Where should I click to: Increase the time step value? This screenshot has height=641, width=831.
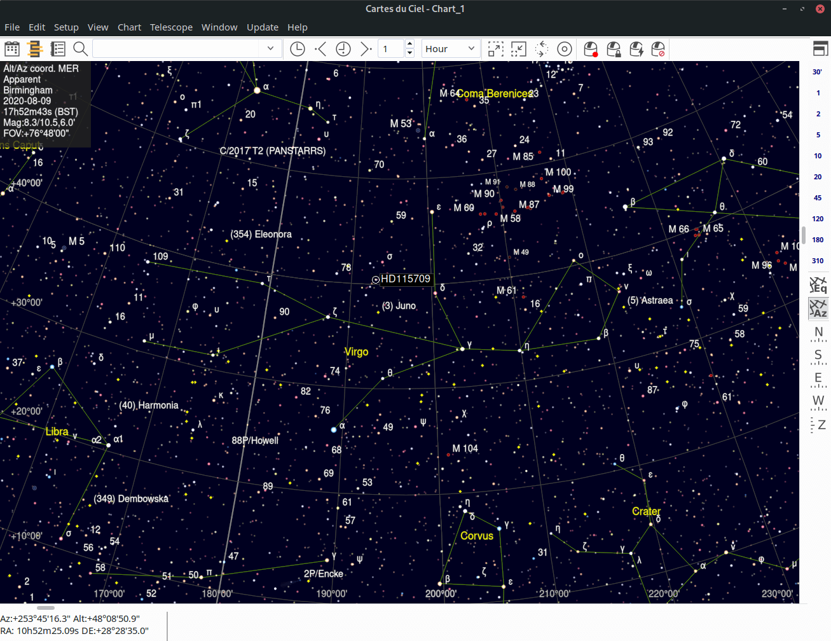409,45
